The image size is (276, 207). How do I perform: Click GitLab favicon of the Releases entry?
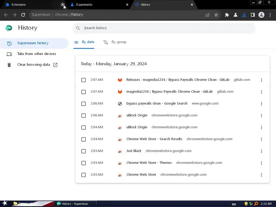point(120,80)
